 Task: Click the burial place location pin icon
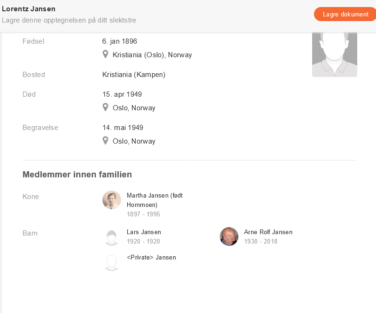(x=106, y=141)
